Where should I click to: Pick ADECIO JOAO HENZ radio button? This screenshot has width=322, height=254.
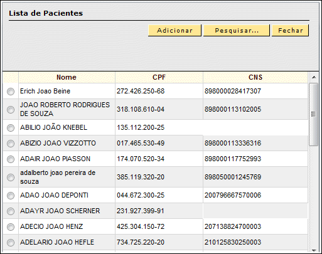[x=11, y=227]
